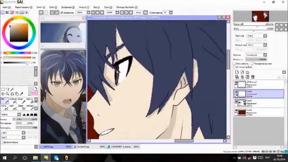Click the New Linework Layer icon

coord(242,72)
